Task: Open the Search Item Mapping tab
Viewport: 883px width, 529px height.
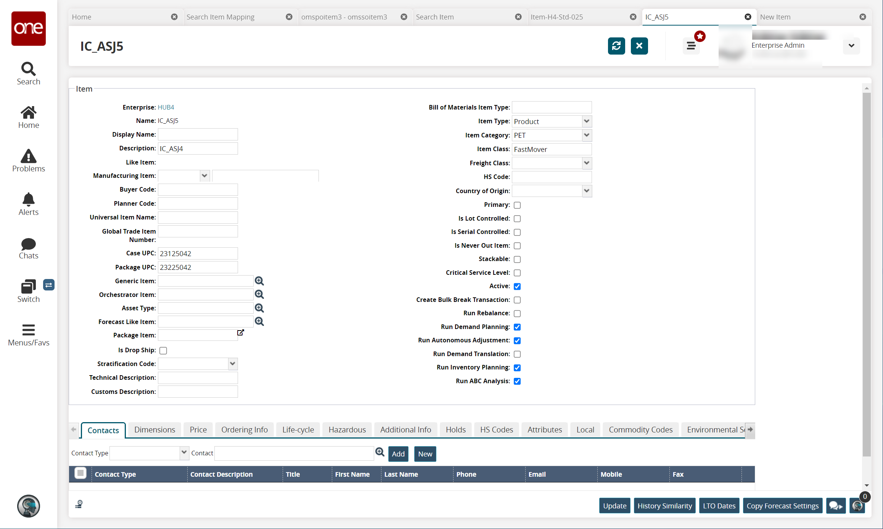Action: coord(220,17)
